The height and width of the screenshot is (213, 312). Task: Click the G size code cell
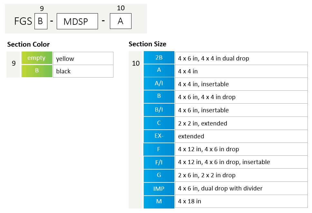tap(159, 175)
